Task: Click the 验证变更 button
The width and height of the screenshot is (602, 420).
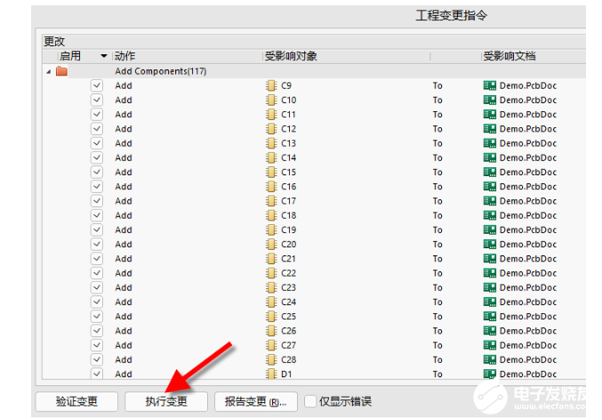Action: 76,401
